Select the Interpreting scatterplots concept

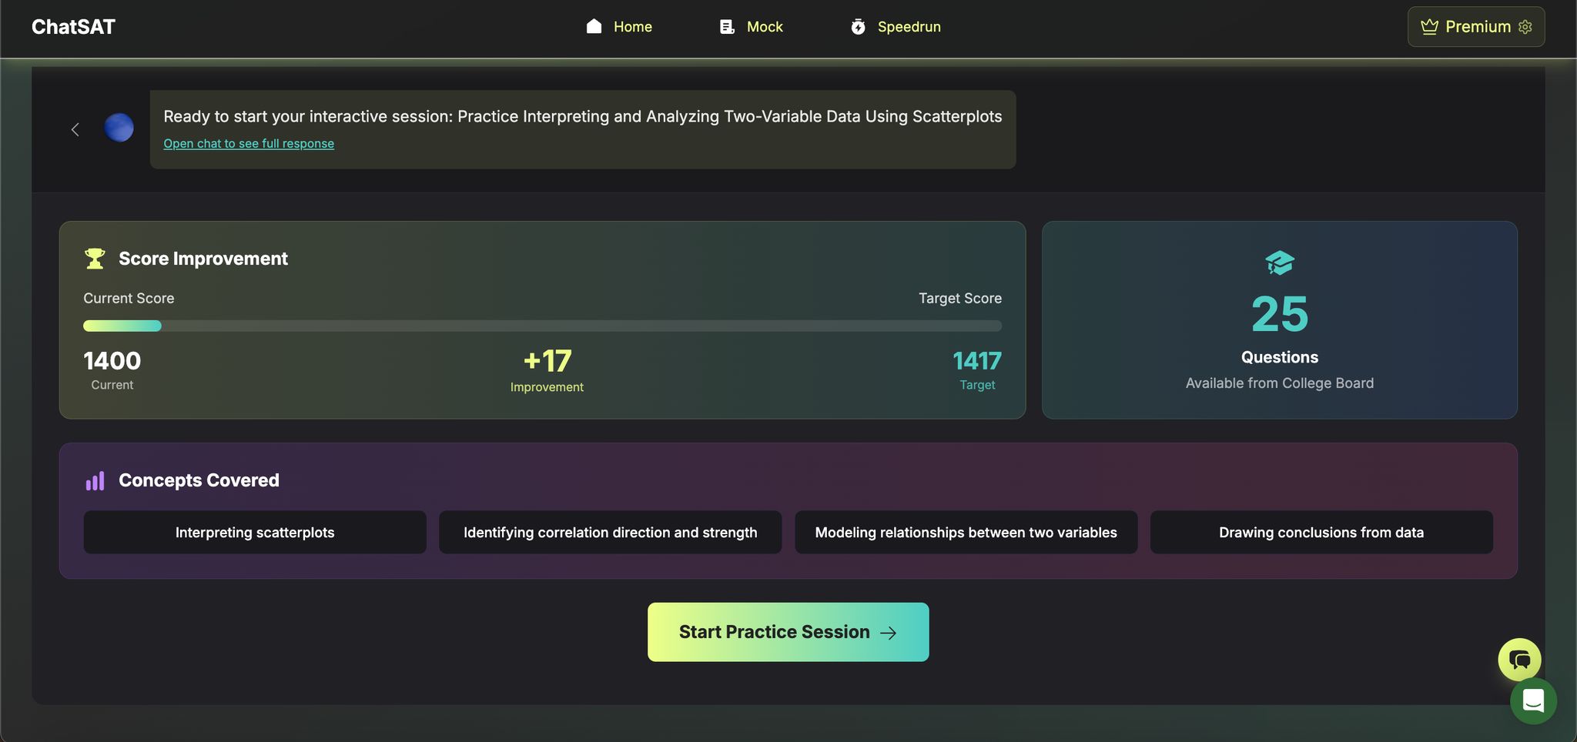pos(255,533)
